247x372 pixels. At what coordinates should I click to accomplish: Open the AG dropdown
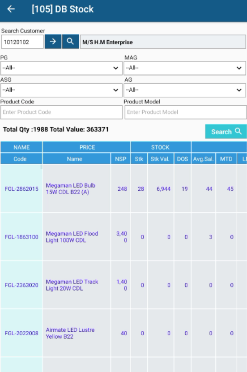185,90
